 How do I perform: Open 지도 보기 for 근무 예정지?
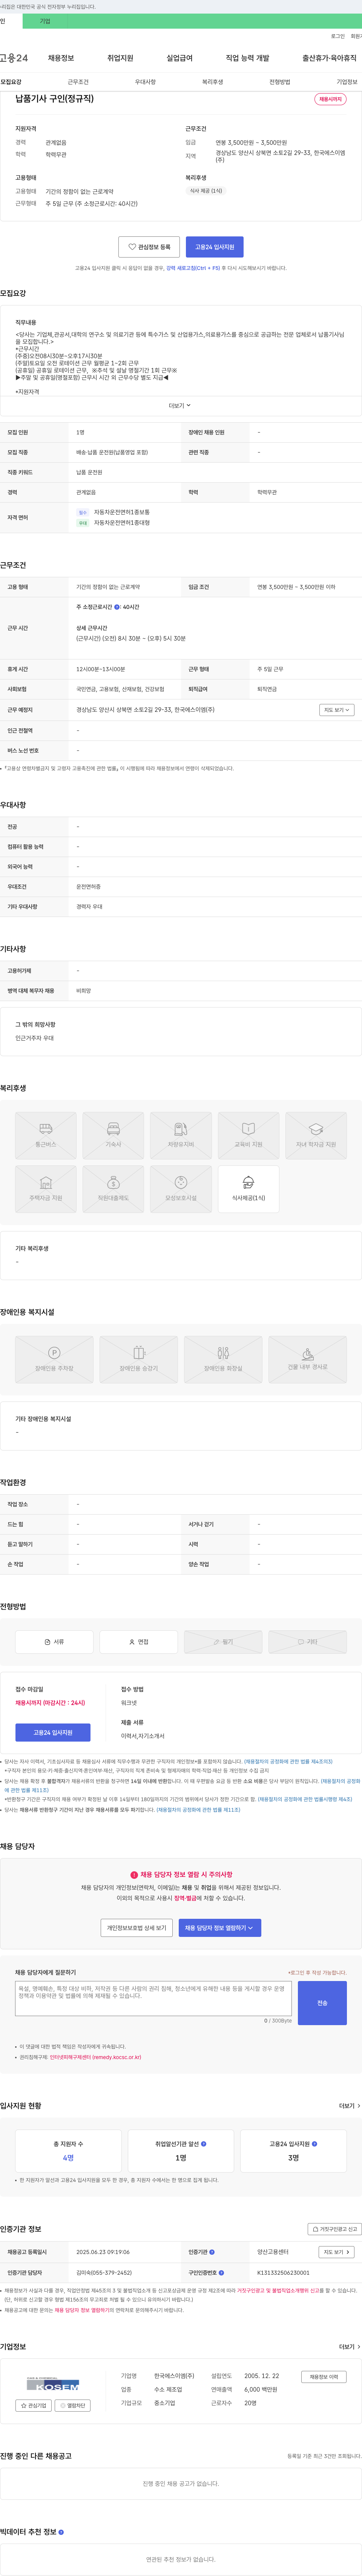(337, 710)
